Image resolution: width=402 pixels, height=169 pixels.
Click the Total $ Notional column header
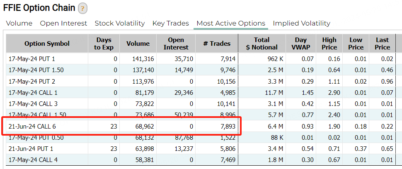click(262, 44)
